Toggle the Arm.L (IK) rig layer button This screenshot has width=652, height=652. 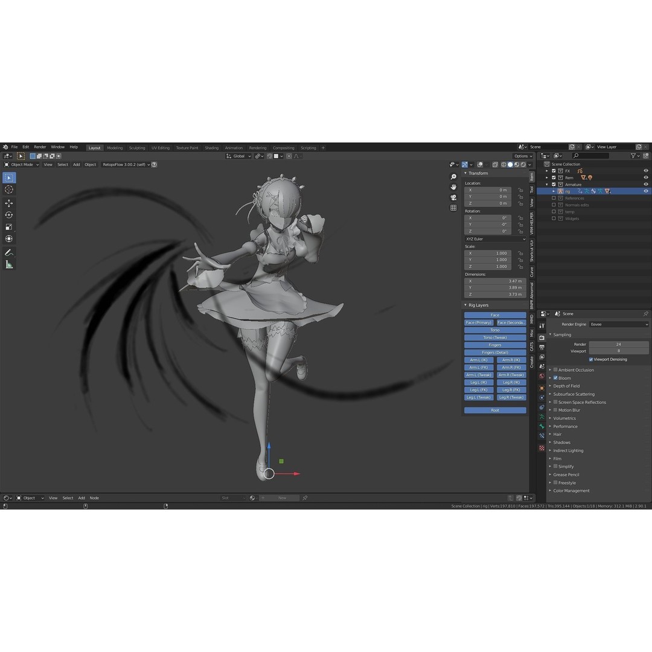(479, 360)
